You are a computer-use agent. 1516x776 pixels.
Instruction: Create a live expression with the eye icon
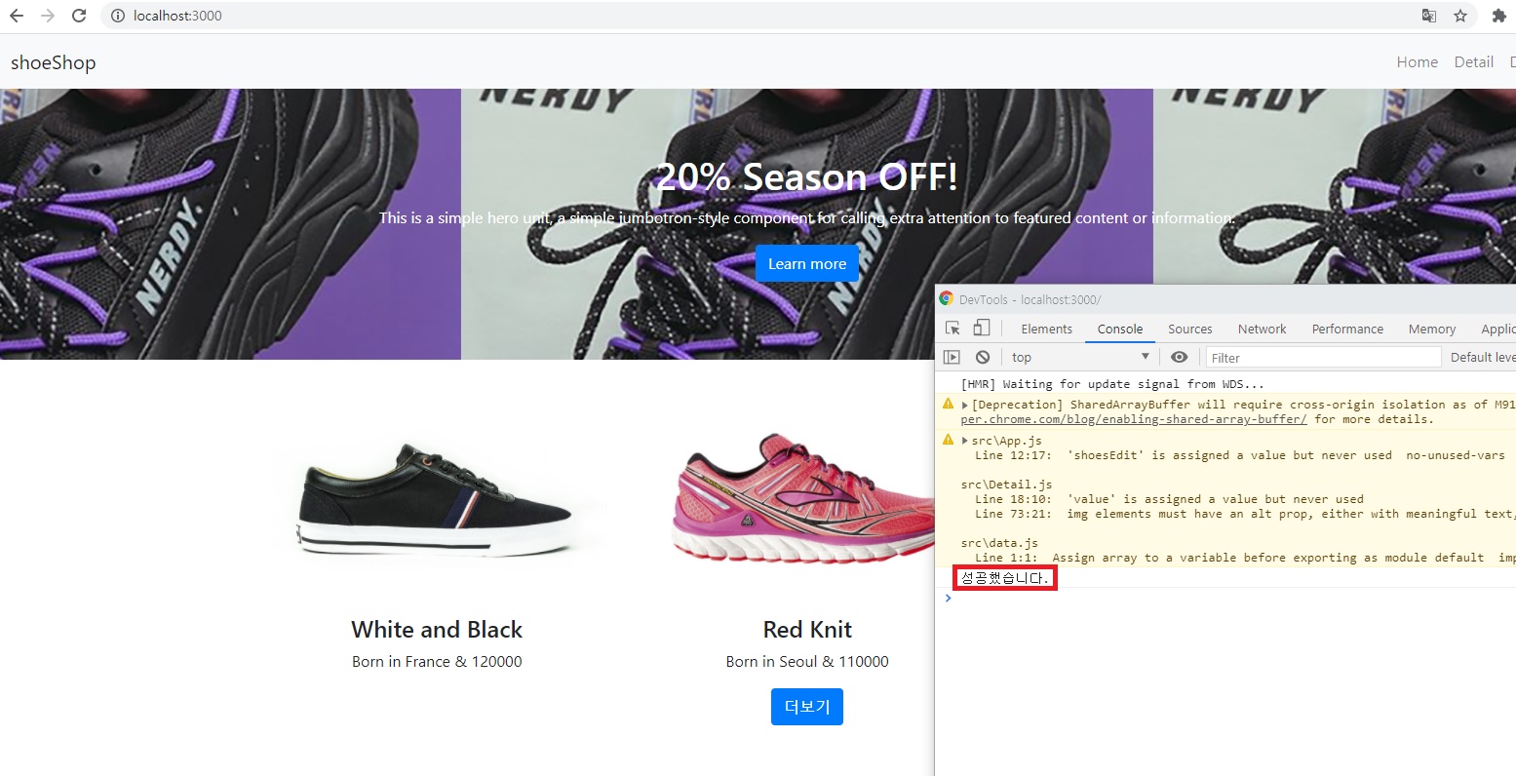pyautogui.click(x=1179, y=357)
